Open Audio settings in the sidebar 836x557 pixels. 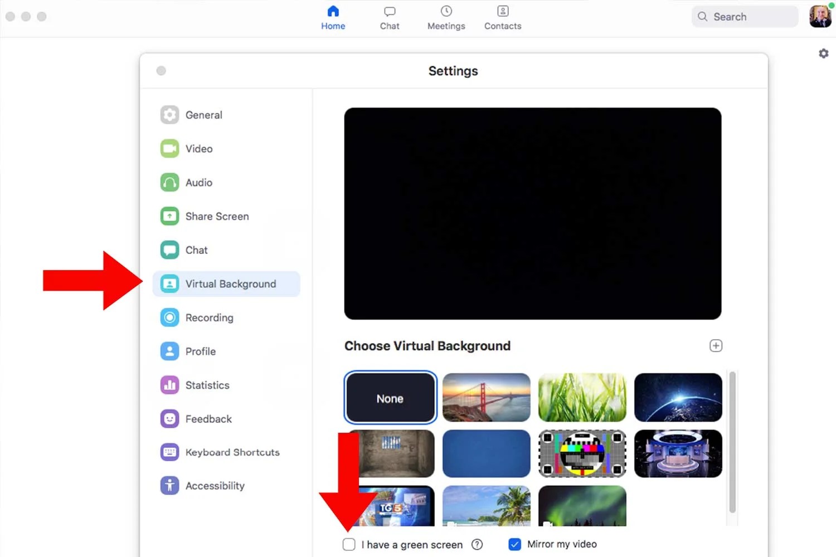198,182
